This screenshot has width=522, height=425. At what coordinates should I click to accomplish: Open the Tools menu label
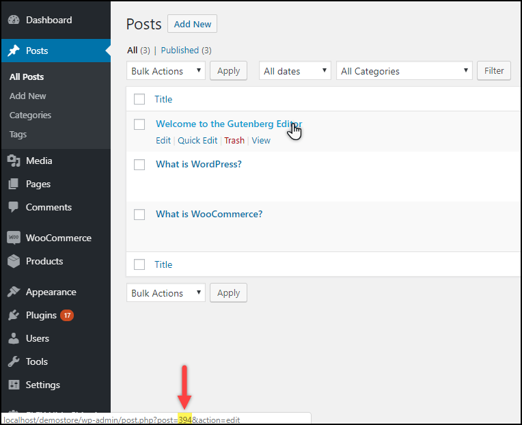point(37,361)
